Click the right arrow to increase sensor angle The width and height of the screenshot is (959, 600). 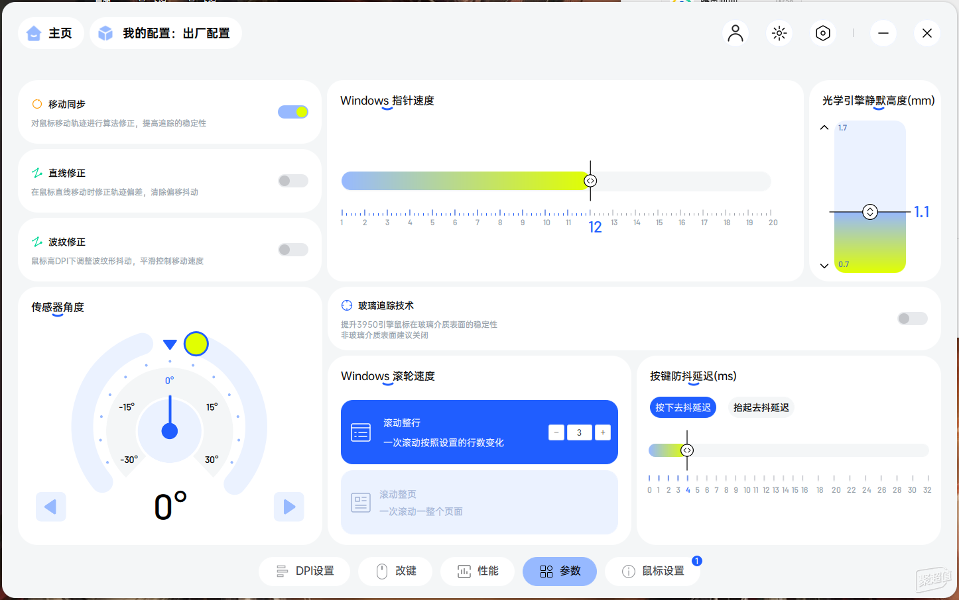point(288,507)
